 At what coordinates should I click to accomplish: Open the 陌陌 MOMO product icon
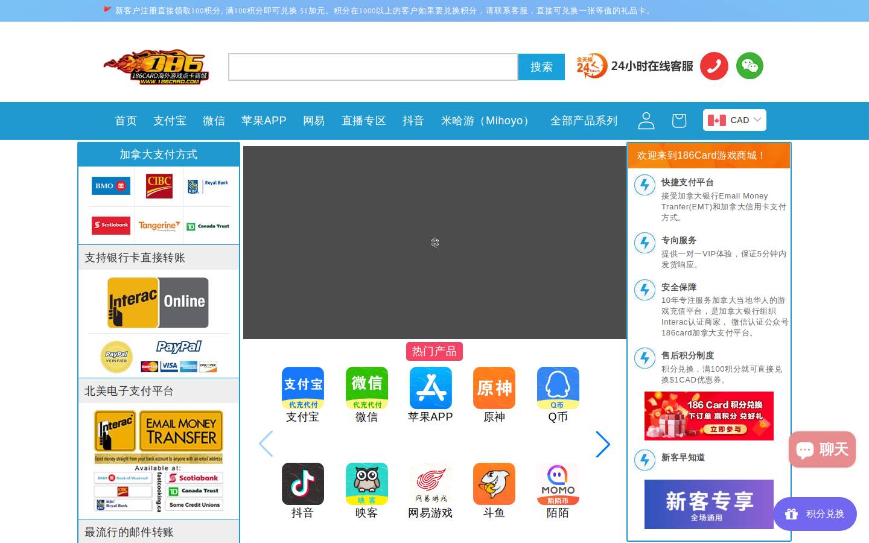click(558, 484)
